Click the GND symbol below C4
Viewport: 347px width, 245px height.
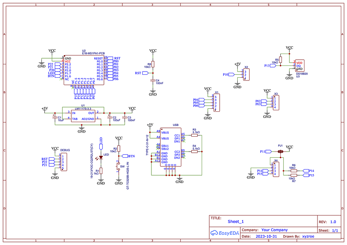153,93
